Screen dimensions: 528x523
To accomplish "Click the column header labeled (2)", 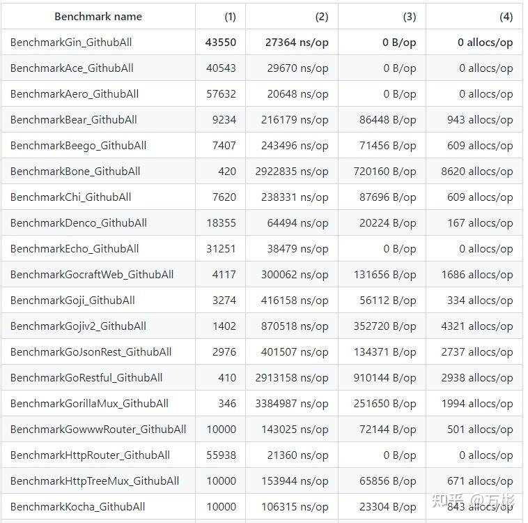I will [x=322, y=16].
